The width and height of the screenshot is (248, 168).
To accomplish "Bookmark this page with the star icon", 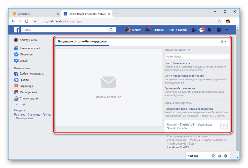I will (x=219, y=21).
